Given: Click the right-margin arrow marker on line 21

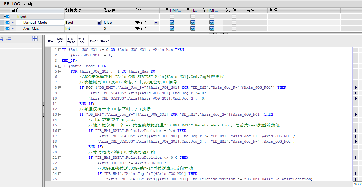Looking at the screenshot, I should pyautogui.click(x=356, y=158).
